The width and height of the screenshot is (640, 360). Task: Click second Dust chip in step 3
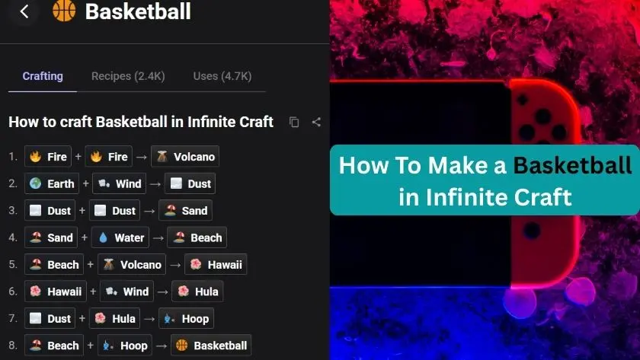[x=115, y=210]
